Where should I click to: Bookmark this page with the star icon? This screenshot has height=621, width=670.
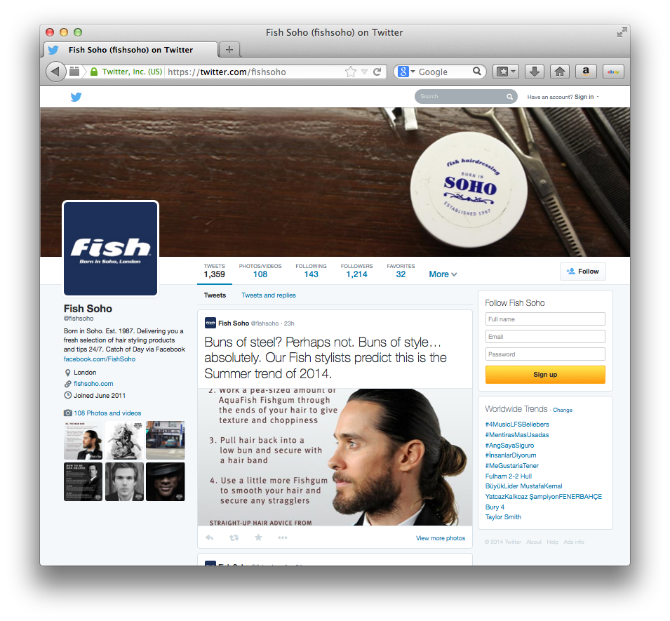(x=350, y=72)
